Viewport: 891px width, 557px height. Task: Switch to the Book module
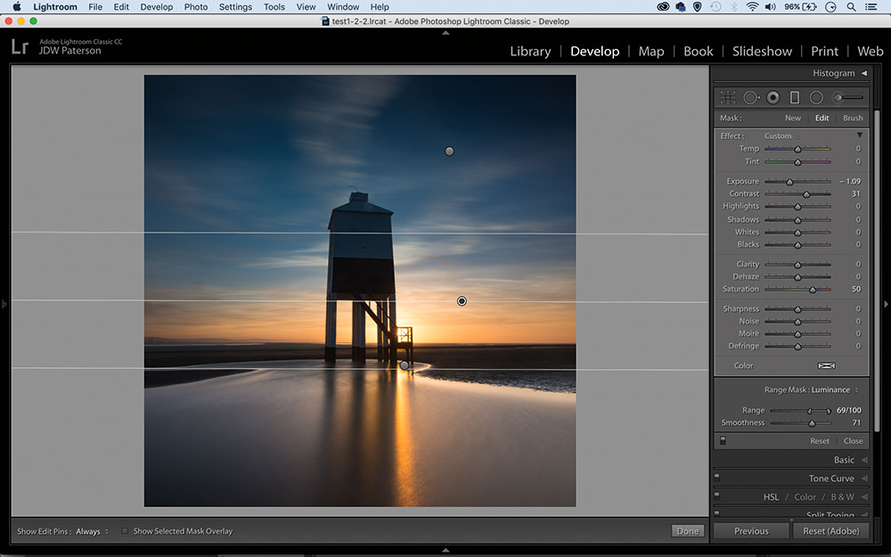pyautogui.click(x=698, y=51)
